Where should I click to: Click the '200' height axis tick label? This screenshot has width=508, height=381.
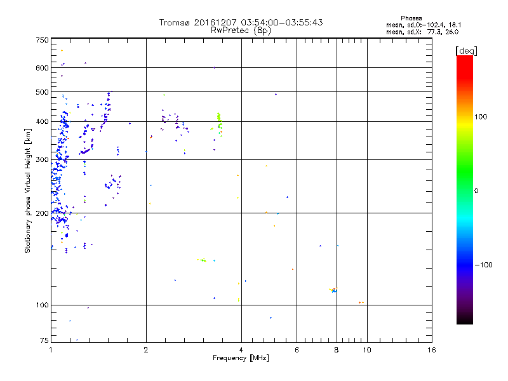pos(42,213)
